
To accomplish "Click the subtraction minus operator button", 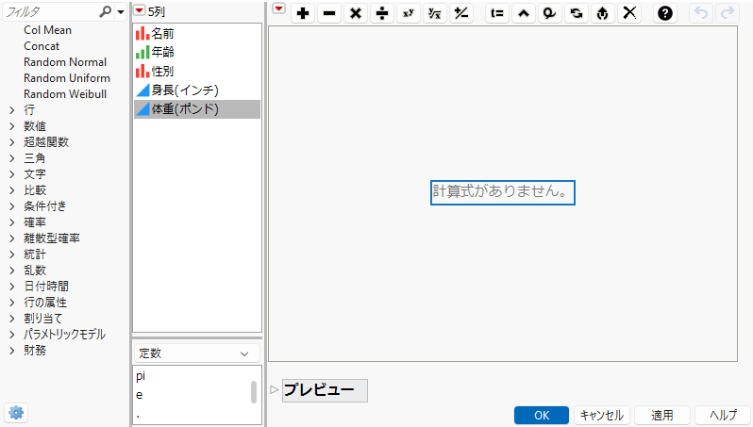I will pyautogui.click(x=329, y=13).
